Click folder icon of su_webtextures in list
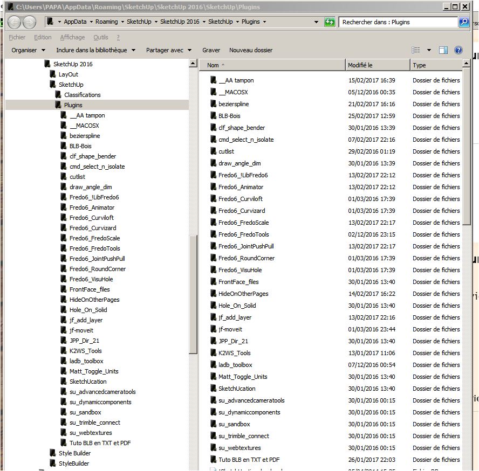This screenshot has width=479, height=471. (213, 447)
